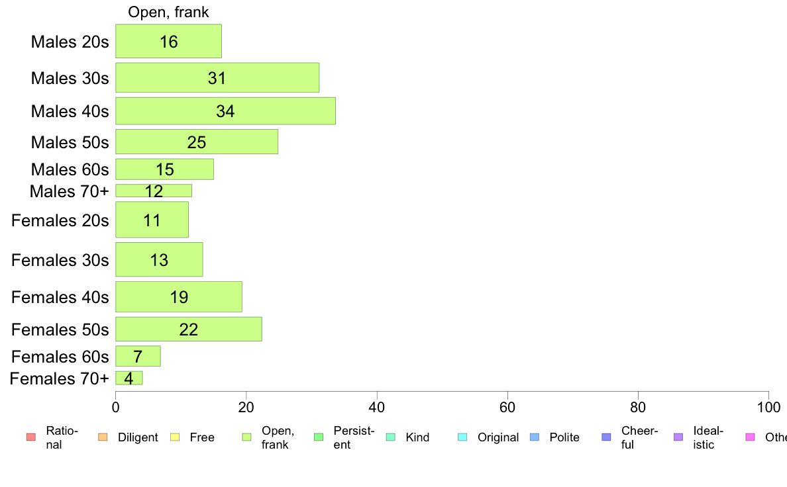Toggle the Open, frank legend swatch
This screenshot has width=787, height=487.
point(246,437)
